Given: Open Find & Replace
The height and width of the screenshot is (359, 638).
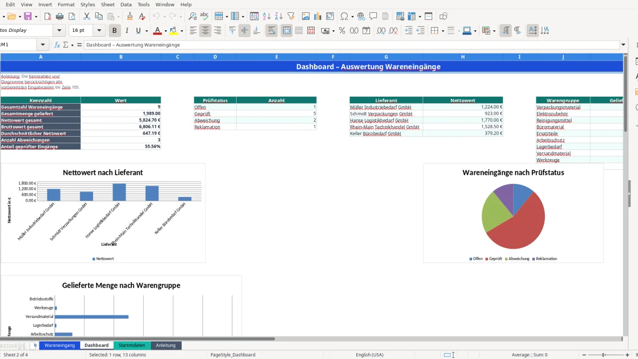Looking at the screenshot, I should pos(192,16).
